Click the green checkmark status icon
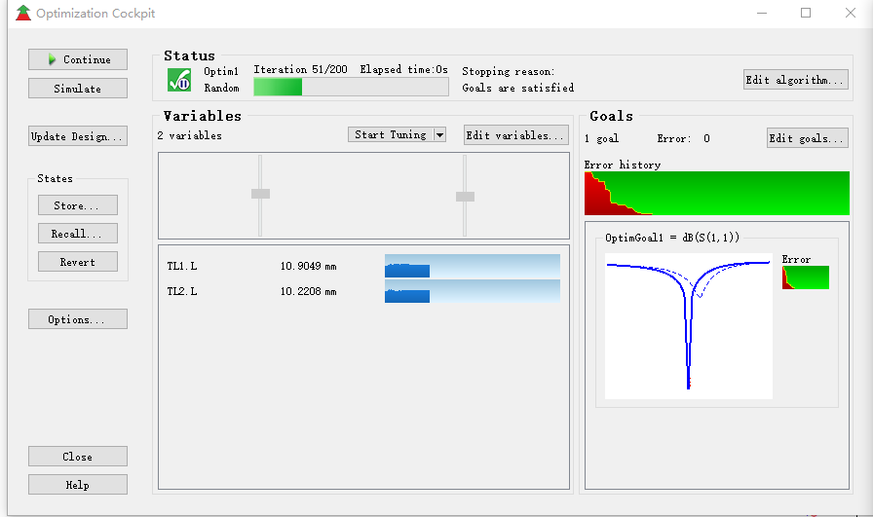This screenshot has height=517, width=873. 178,80
